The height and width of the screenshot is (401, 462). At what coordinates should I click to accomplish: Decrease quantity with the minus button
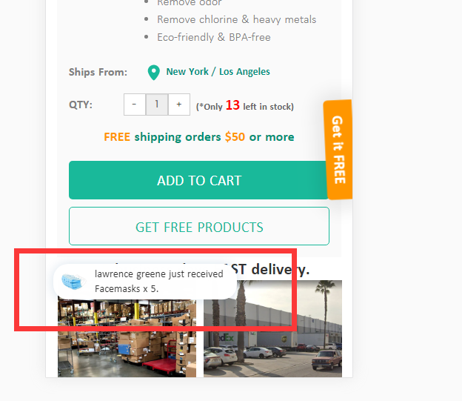tap(135, 105)
